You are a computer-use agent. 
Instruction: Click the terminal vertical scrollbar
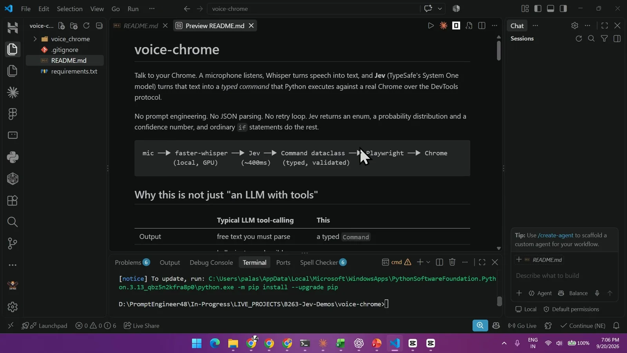[499, 301]
